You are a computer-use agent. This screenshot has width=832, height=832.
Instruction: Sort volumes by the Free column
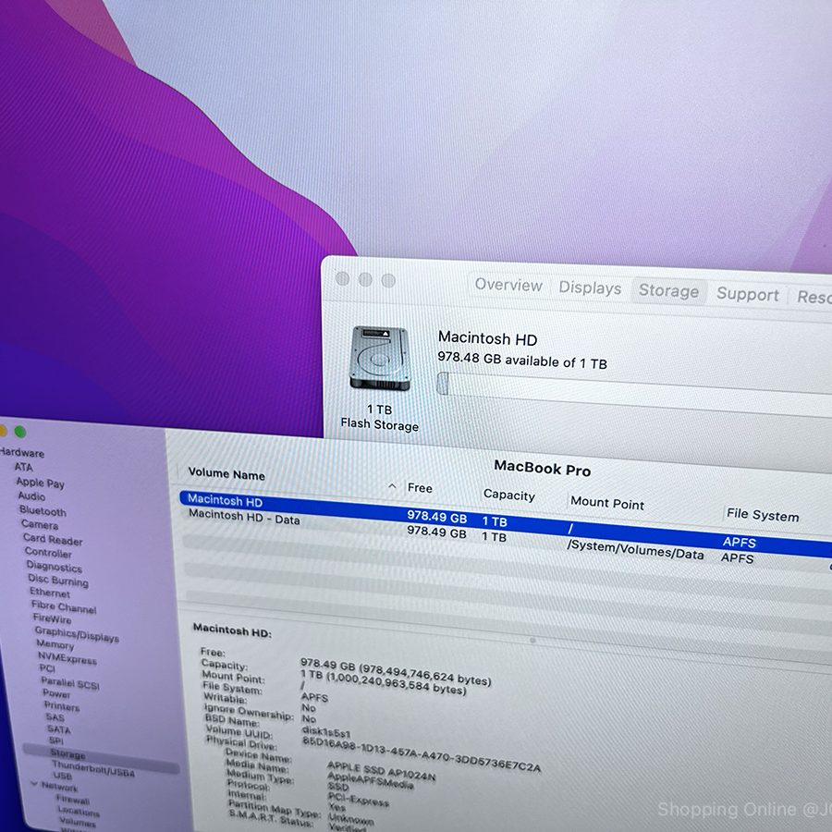[420, 488]
